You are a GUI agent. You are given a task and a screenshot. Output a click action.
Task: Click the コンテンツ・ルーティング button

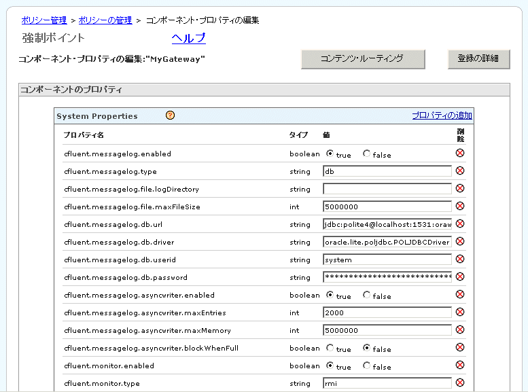(x=363, y=59)
